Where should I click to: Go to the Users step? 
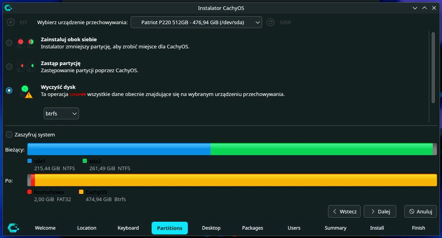point(294,228)
